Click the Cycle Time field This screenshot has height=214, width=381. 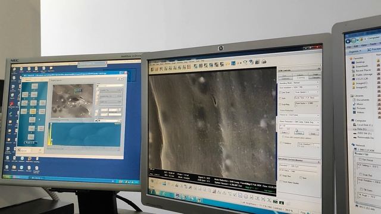click(307, 97)
